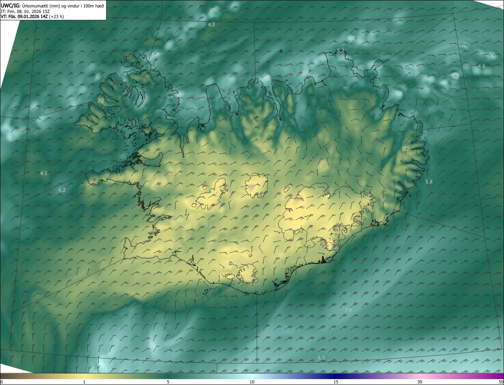
Task: Click the colorbar tick label 15
Action: [x=336, y=382]
